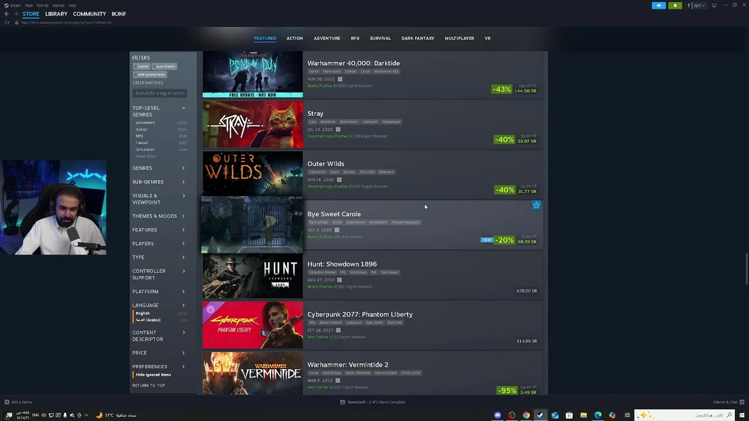The height and width of the screenshot is (421, 749).
Task: Filter by the Simulation genre
Action: (x=145, y=150)
